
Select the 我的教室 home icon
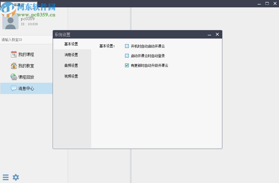coord(14,65)
